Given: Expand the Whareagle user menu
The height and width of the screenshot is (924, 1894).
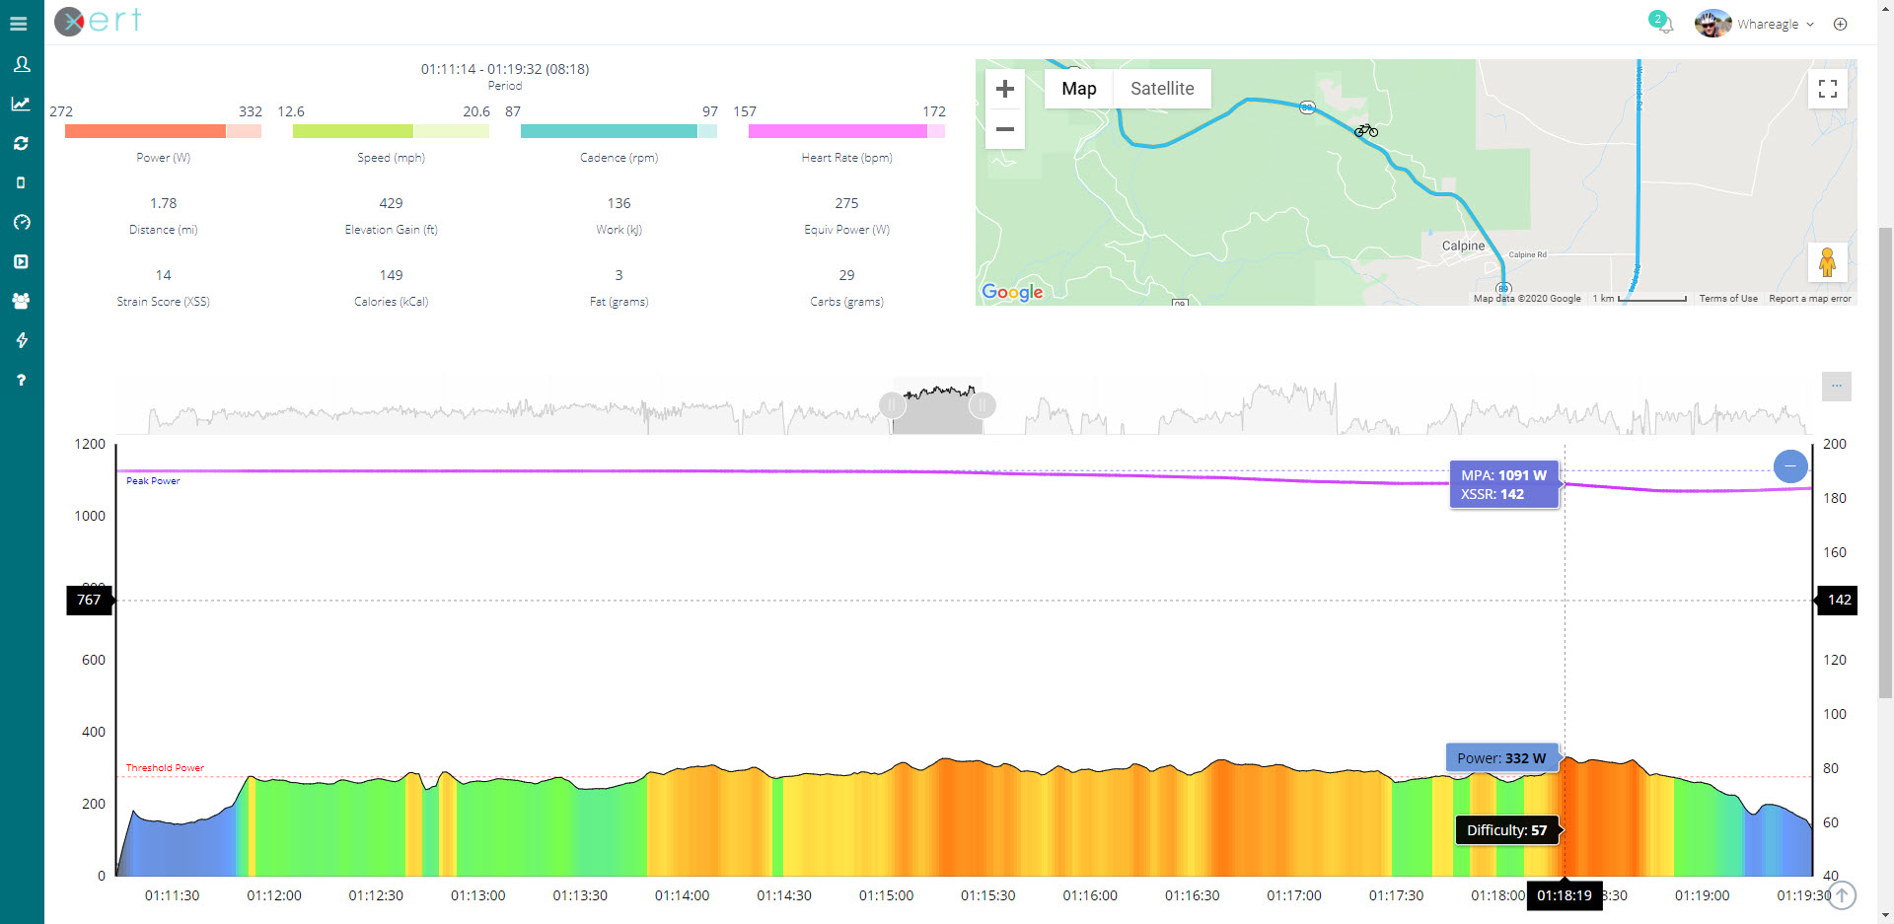Looking at the screenshot, I should 1773,24.
